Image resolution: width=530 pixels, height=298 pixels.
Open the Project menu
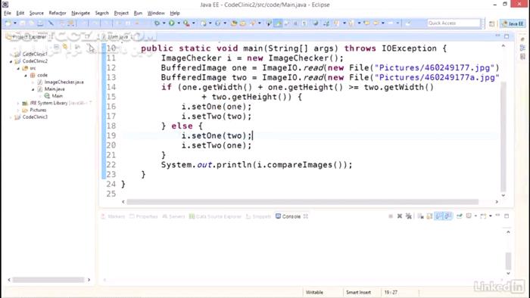(x=121, y=13)
